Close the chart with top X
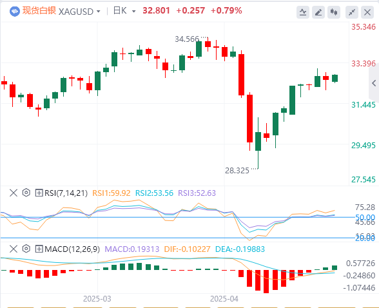 coord(367,12)
